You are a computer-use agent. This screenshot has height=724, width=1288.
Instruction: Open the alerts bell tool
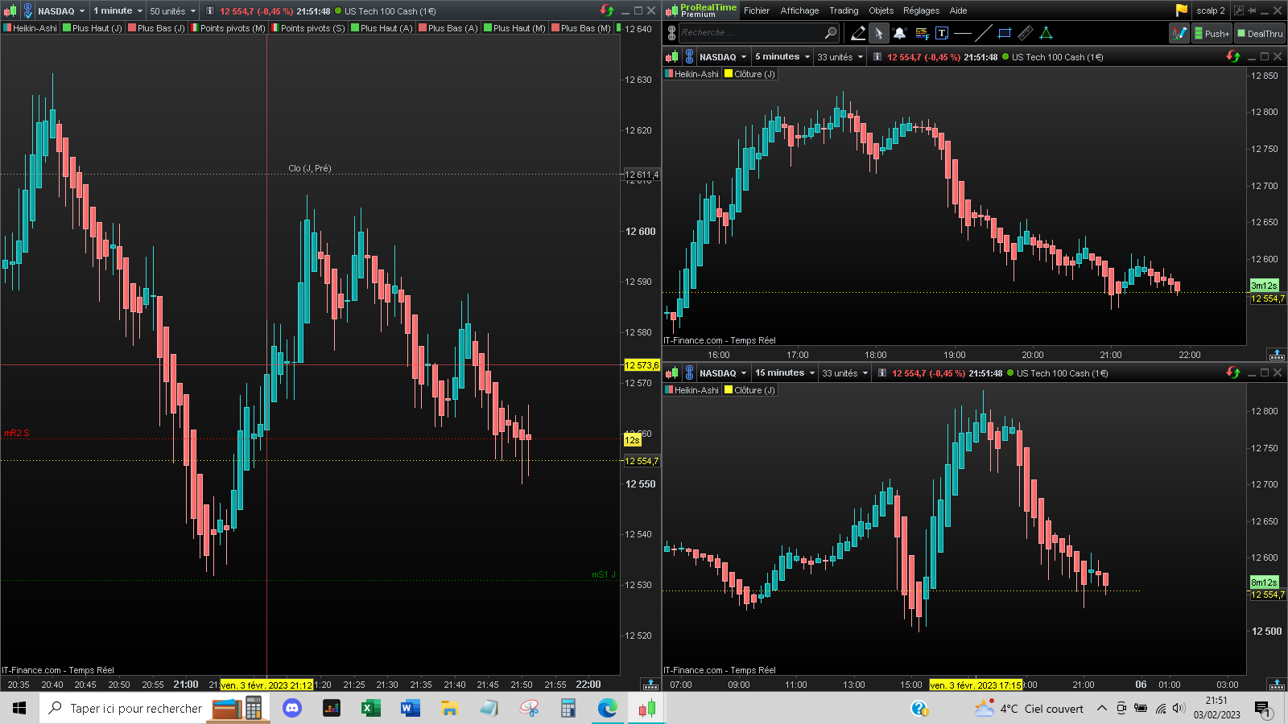pos(900,33)
